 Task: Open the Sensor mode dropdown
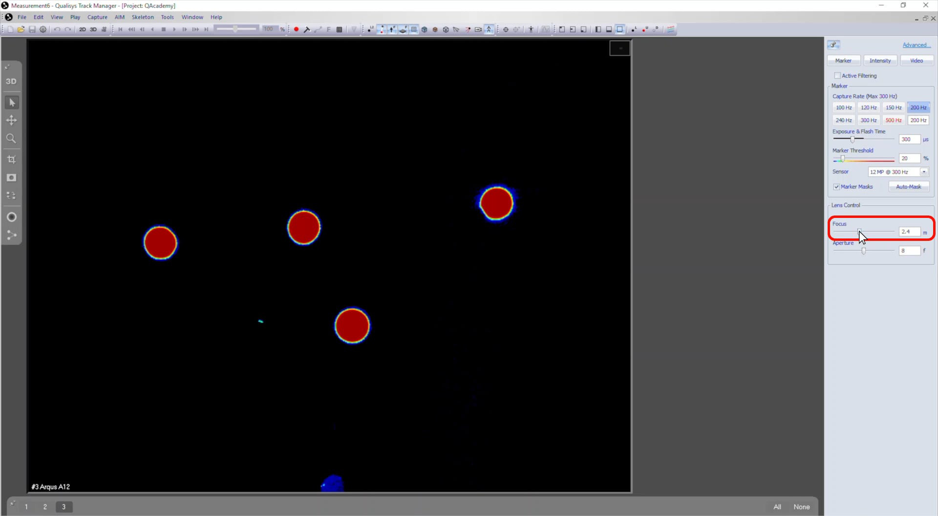coord(924,172)
